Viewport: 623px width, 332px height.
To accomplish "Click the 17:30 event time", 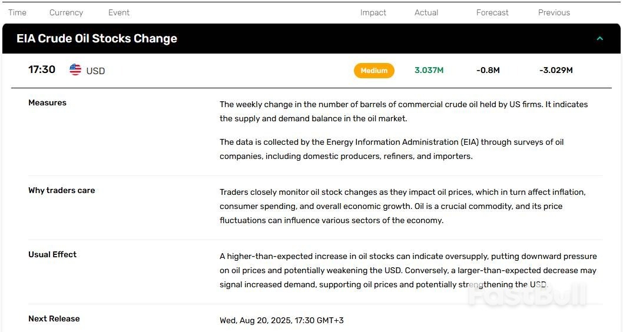I will (42, 69).
